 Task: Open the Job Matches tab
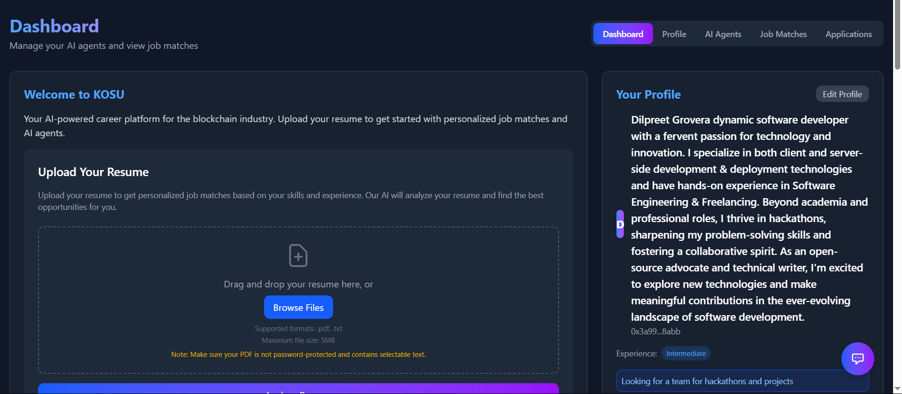pyautogui.click(x=783, y=34)
